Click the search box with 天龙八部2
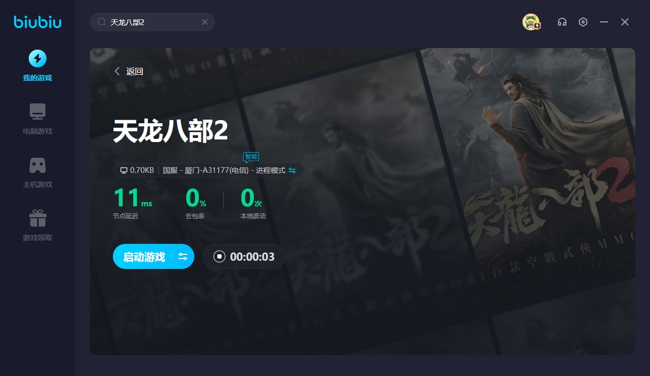650x376 pixels. tap(152, 22)
